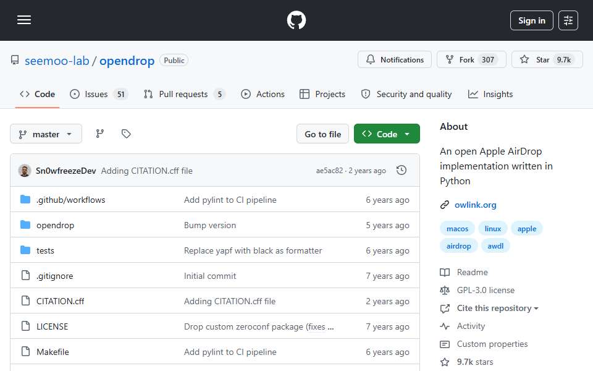Open the Pull requests tab
The image size is (593, 371).
click(x=185, y=94)
